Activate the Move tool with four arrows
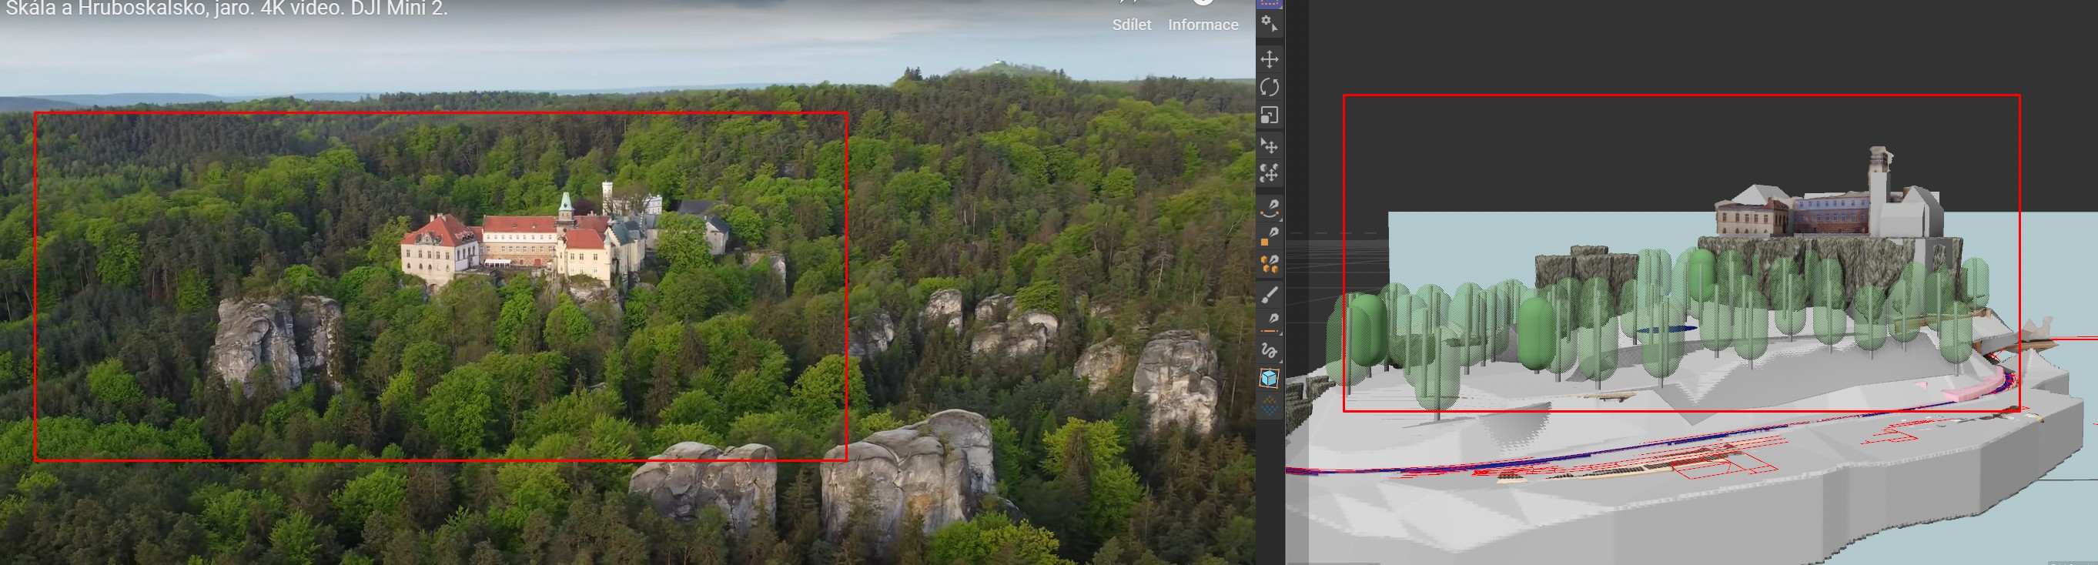 (1269, 59)
